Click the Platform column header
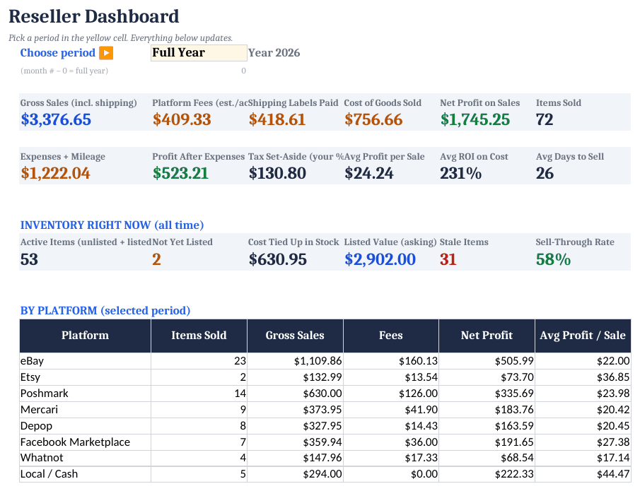 [86, 336]
